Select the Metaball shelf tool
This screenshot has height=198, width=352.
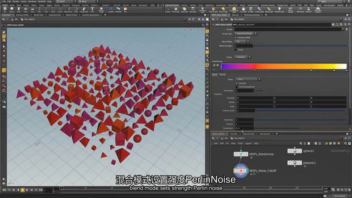[118, 10]
